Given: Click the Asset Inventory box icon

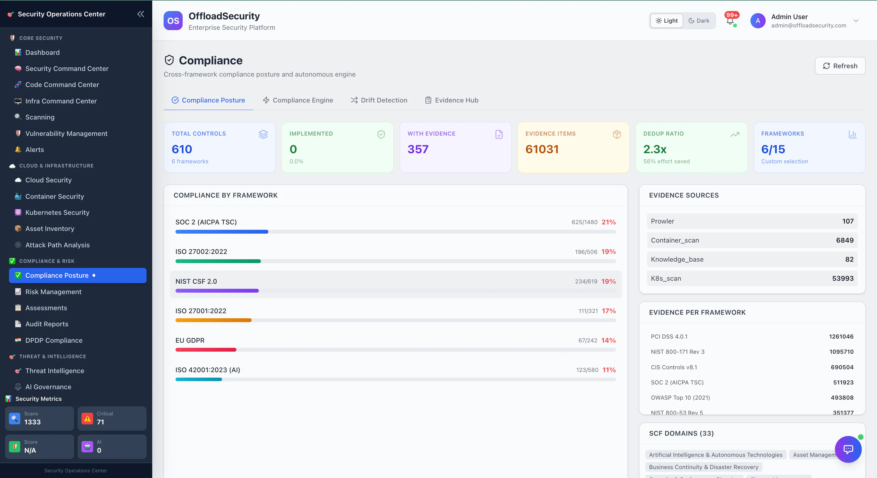Looking at the screenshot, I should click(18, 229).
